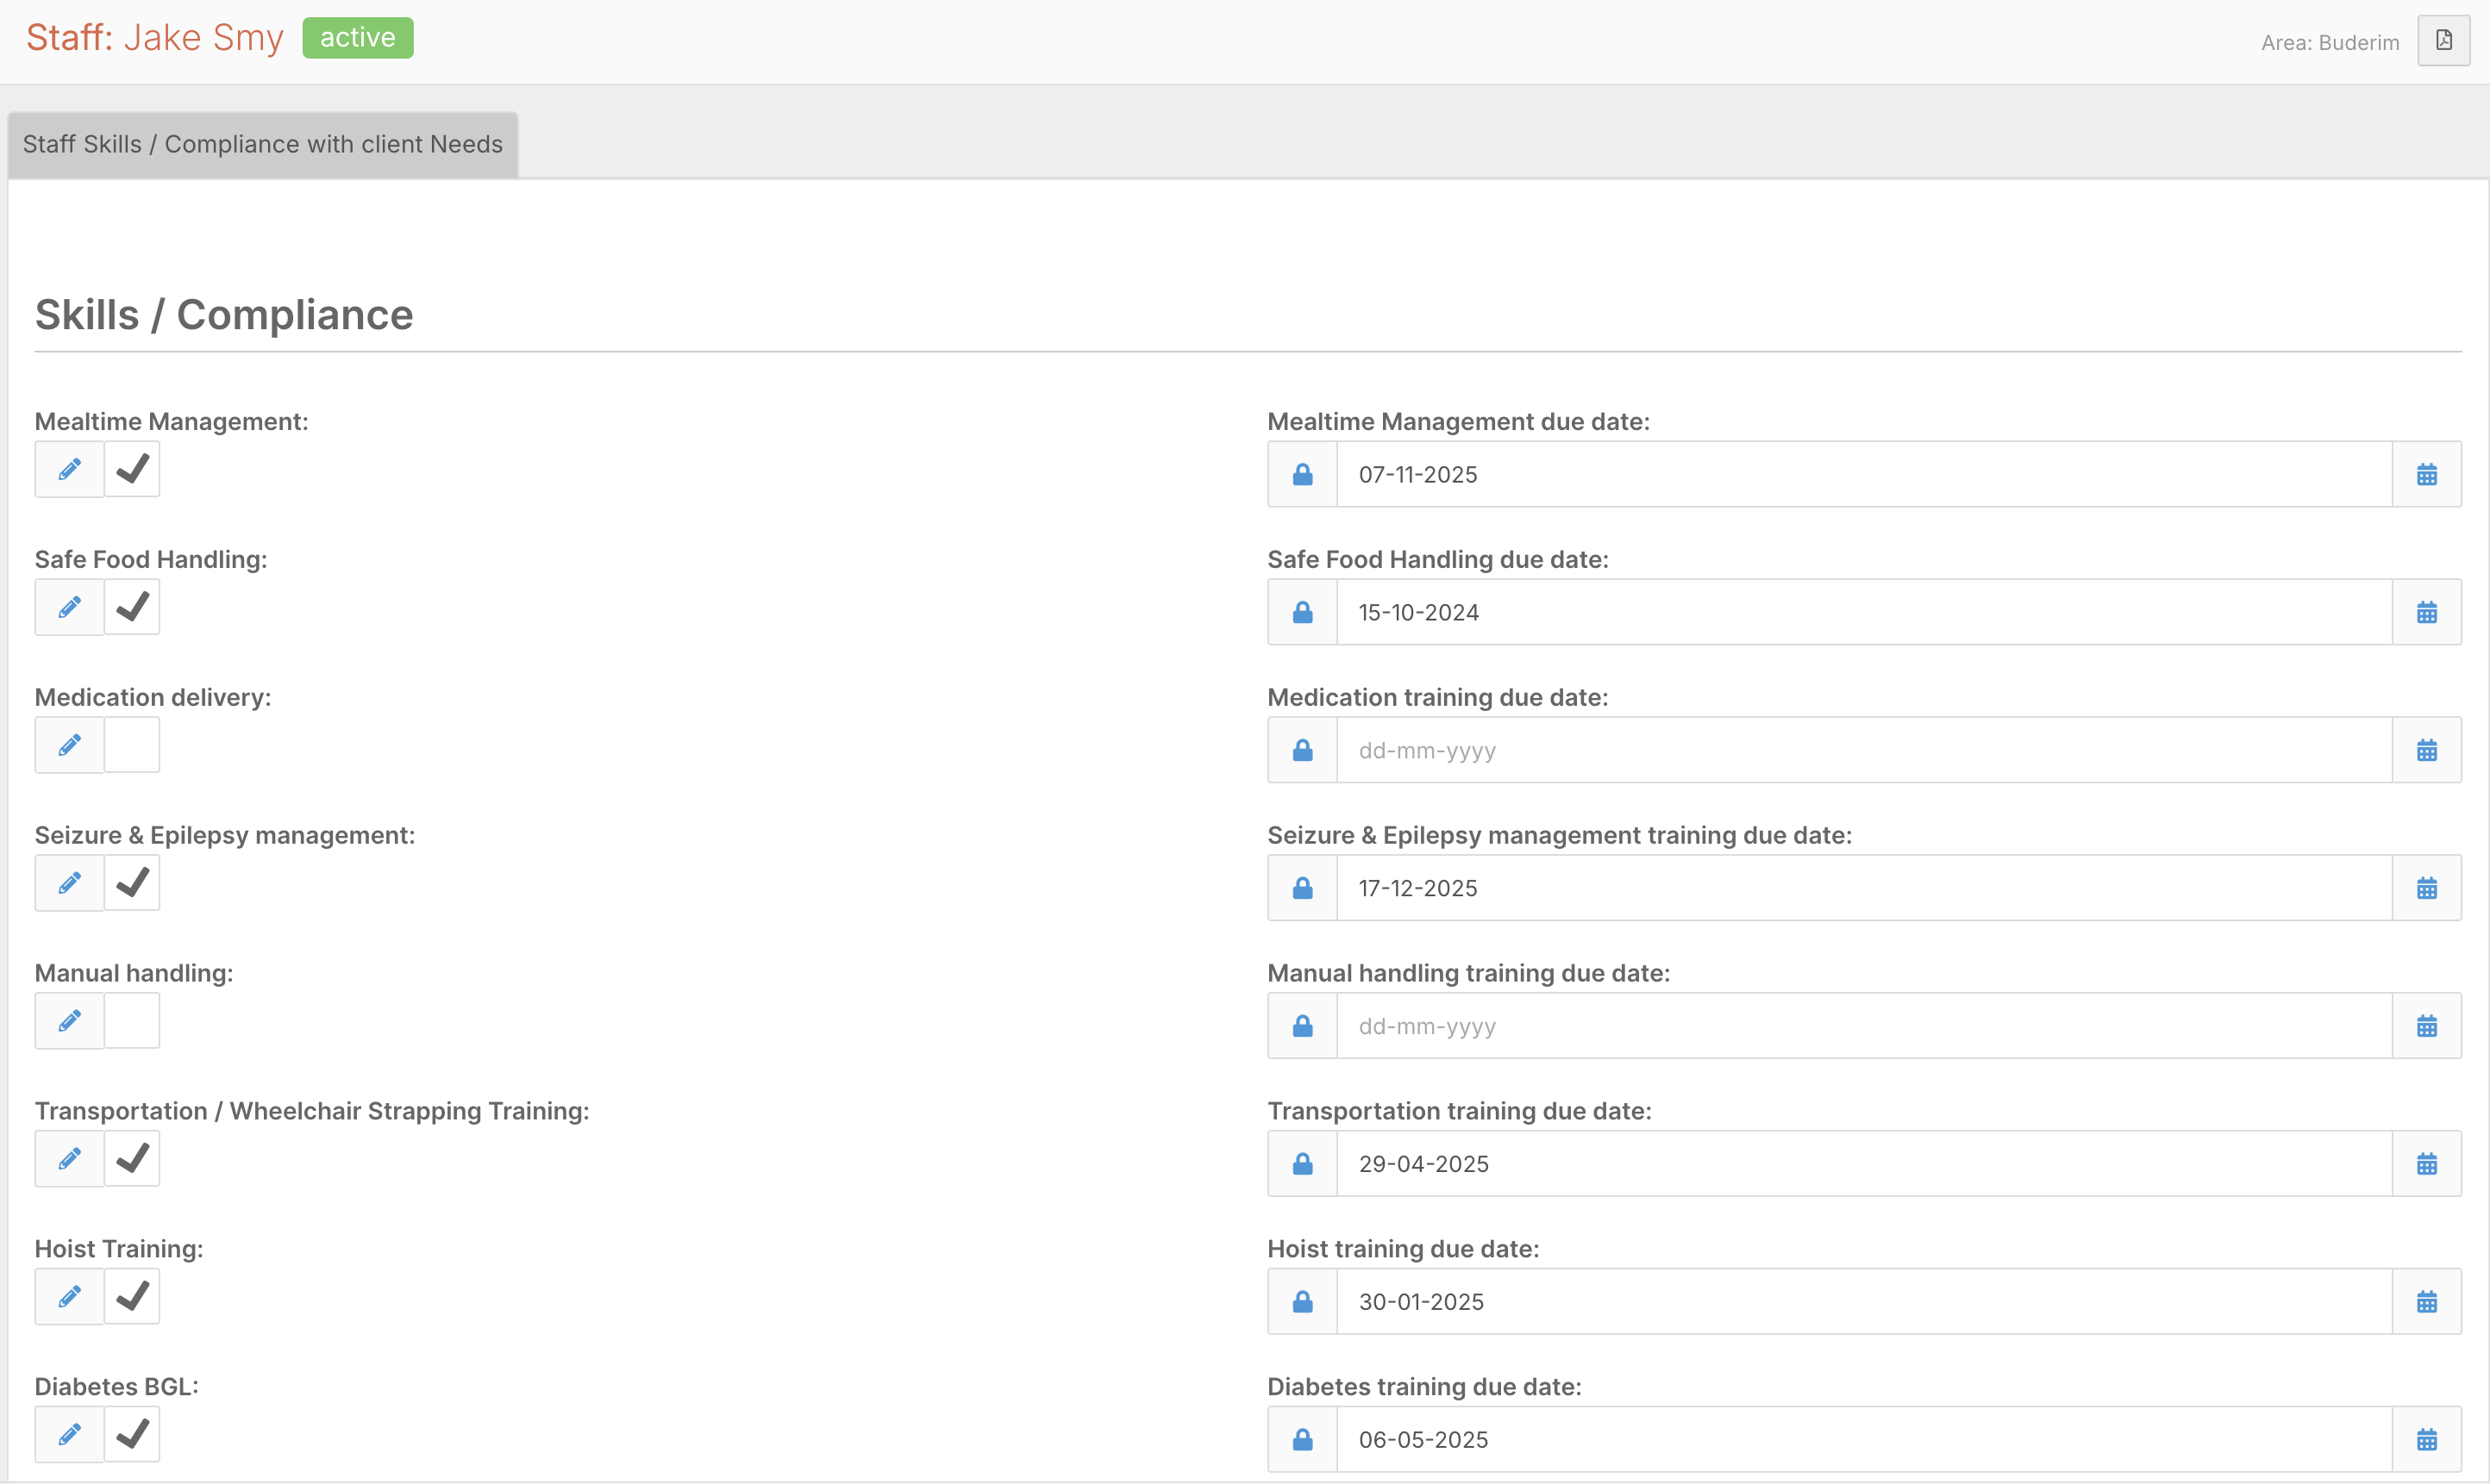Toggle the Transportation / Wheelchair Strapping Training checkbox

click(132, 1159)
